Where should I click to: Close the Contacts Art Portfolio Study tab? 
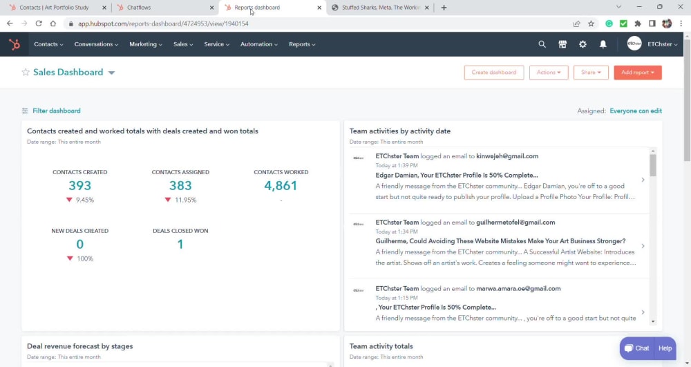[x=104, y=8]
